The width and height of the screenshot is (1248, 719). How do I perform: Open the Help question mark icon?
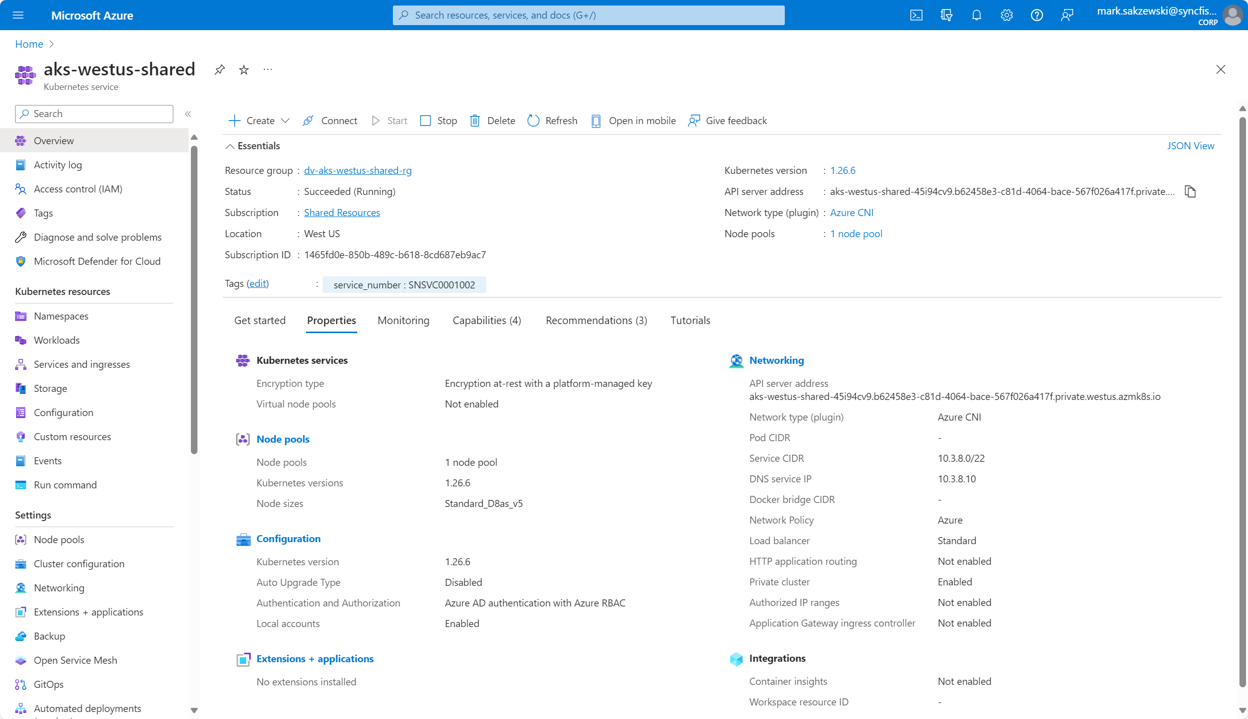coord(1037,15)
